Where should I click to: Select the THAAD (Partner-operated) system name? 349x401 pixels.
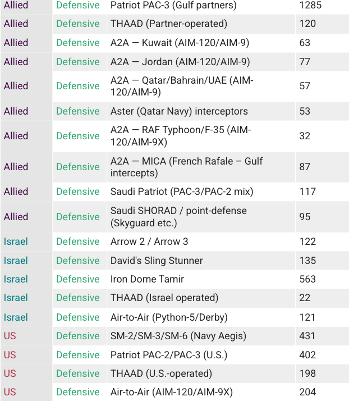tap(168, 24)
